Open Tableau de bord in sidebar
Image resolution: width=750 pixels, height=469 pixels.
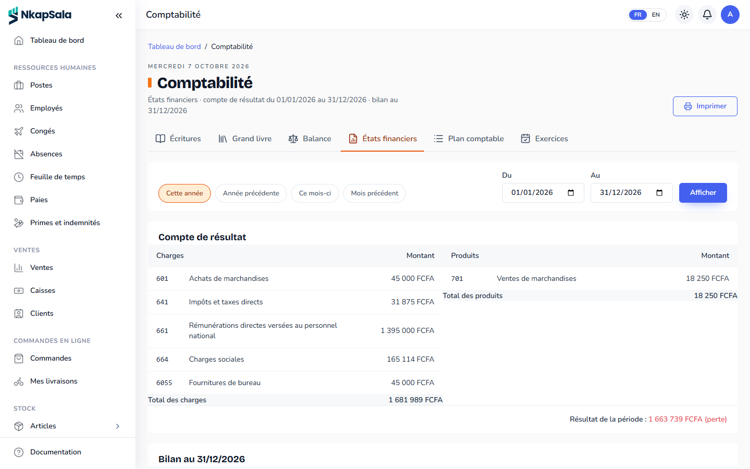coord(68,40)
